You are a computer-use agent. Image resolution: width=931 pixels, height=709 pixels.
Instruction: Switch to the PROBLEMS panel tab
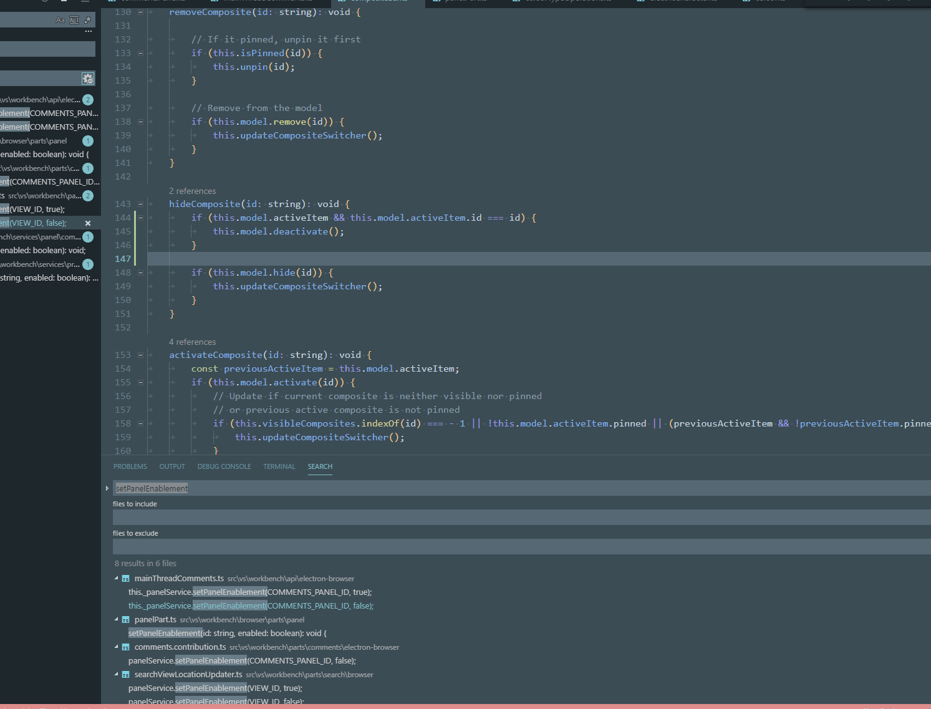[130, 466]
